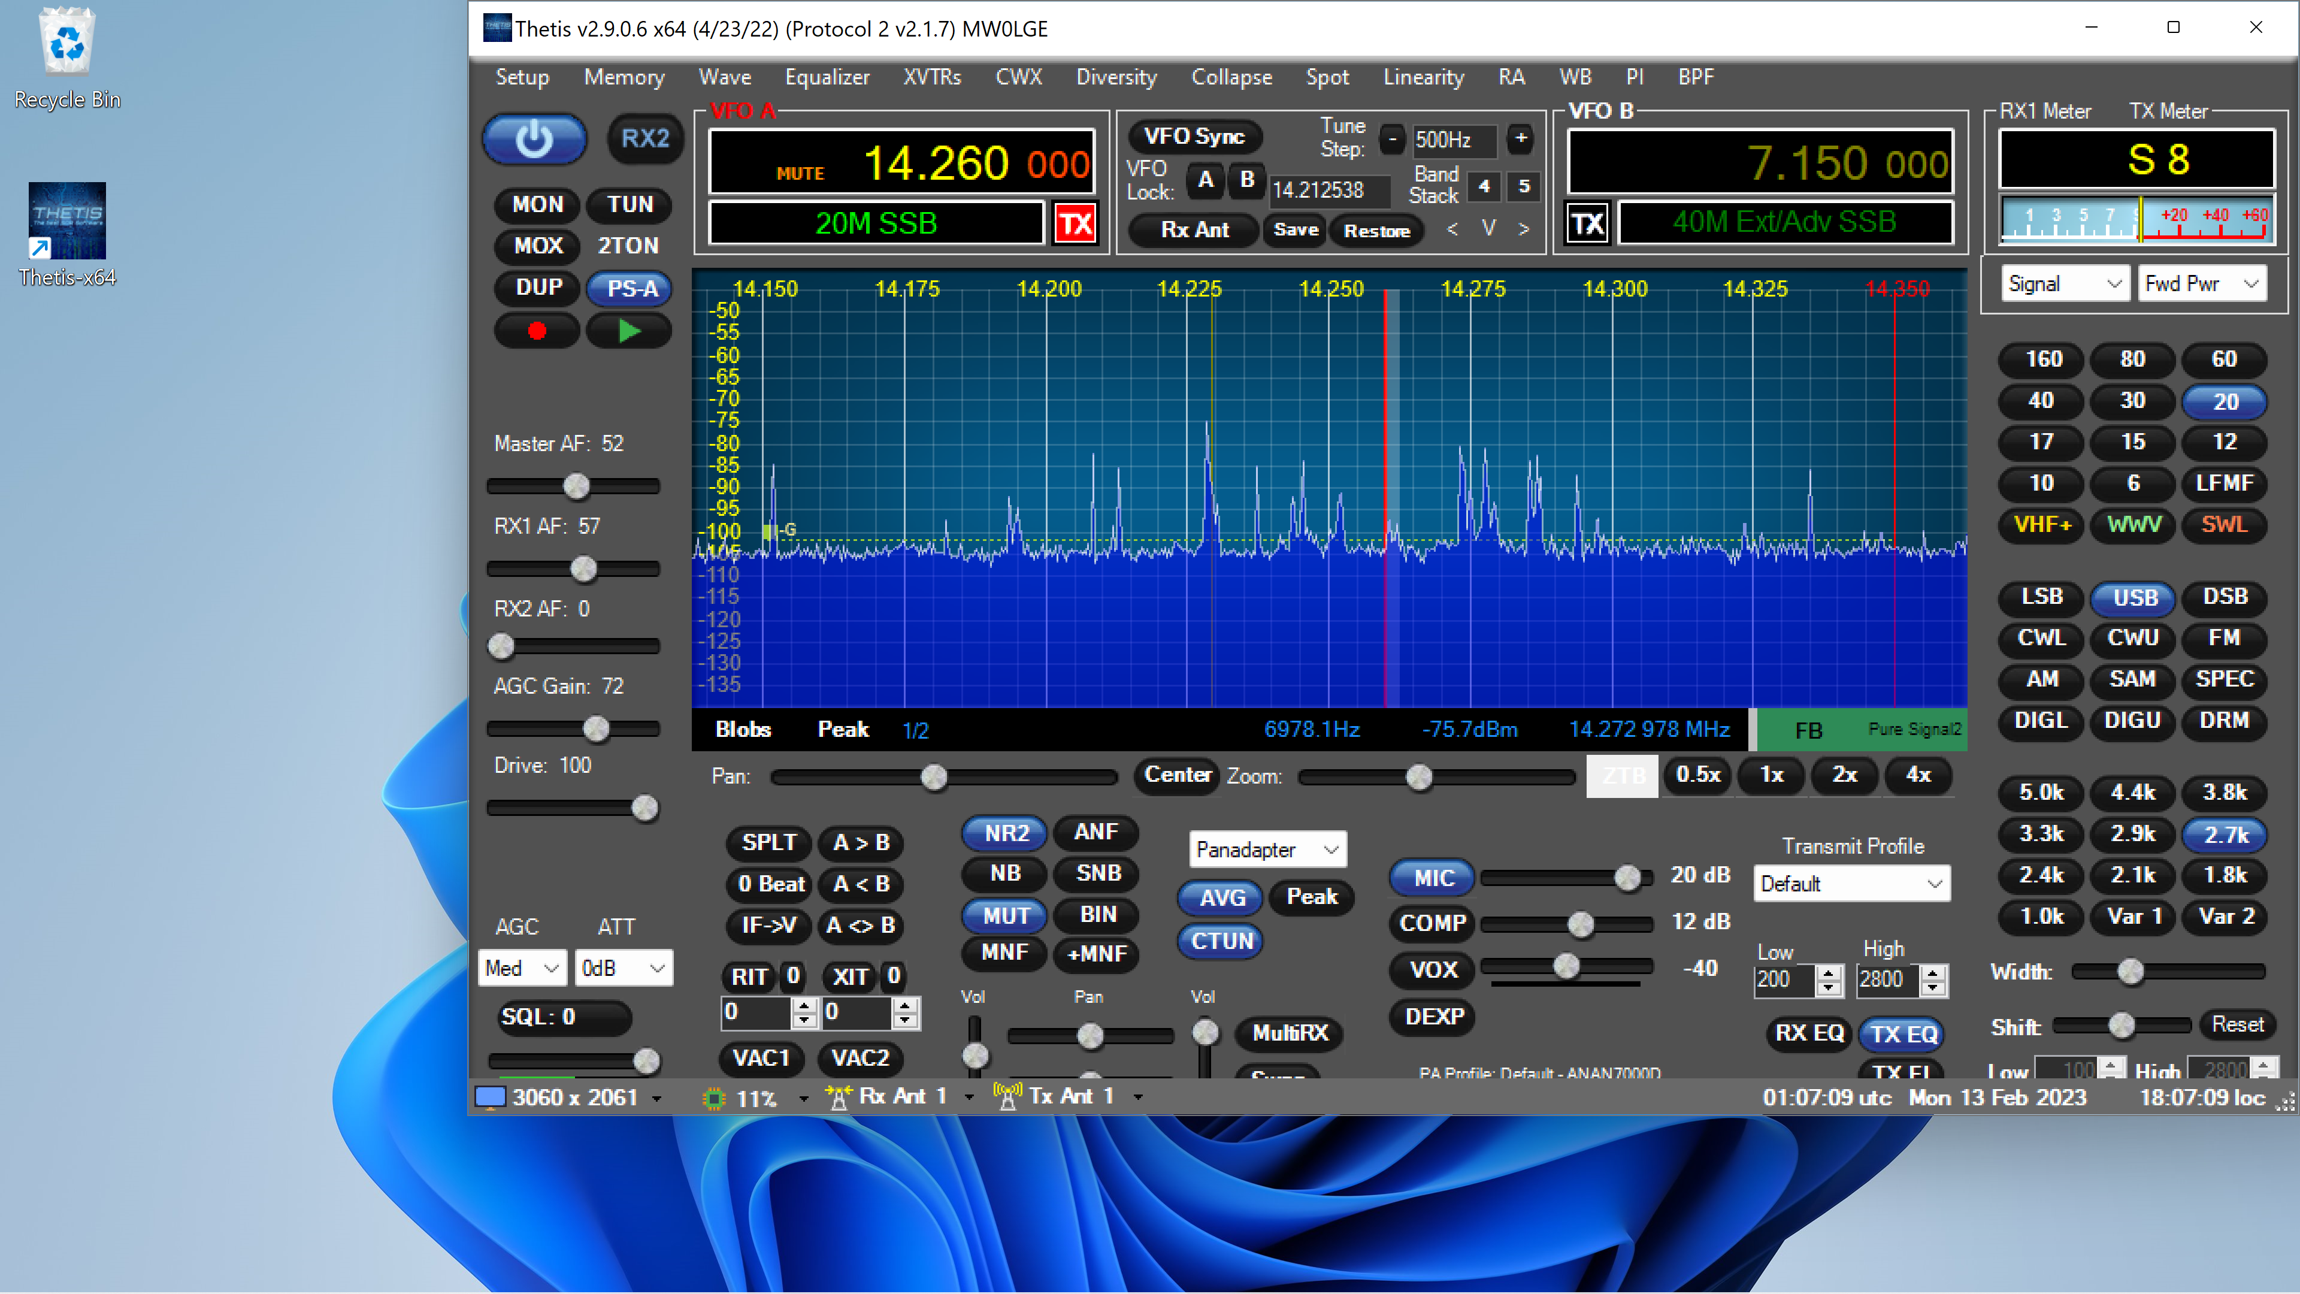Click the Save button
Viewport: 2300px width, 1294px height.
tap(1296, 231)
